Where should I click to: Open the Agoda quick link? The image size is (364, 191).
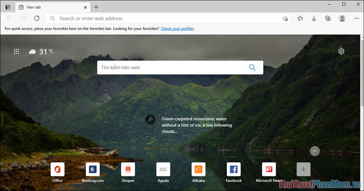[163, 172]
